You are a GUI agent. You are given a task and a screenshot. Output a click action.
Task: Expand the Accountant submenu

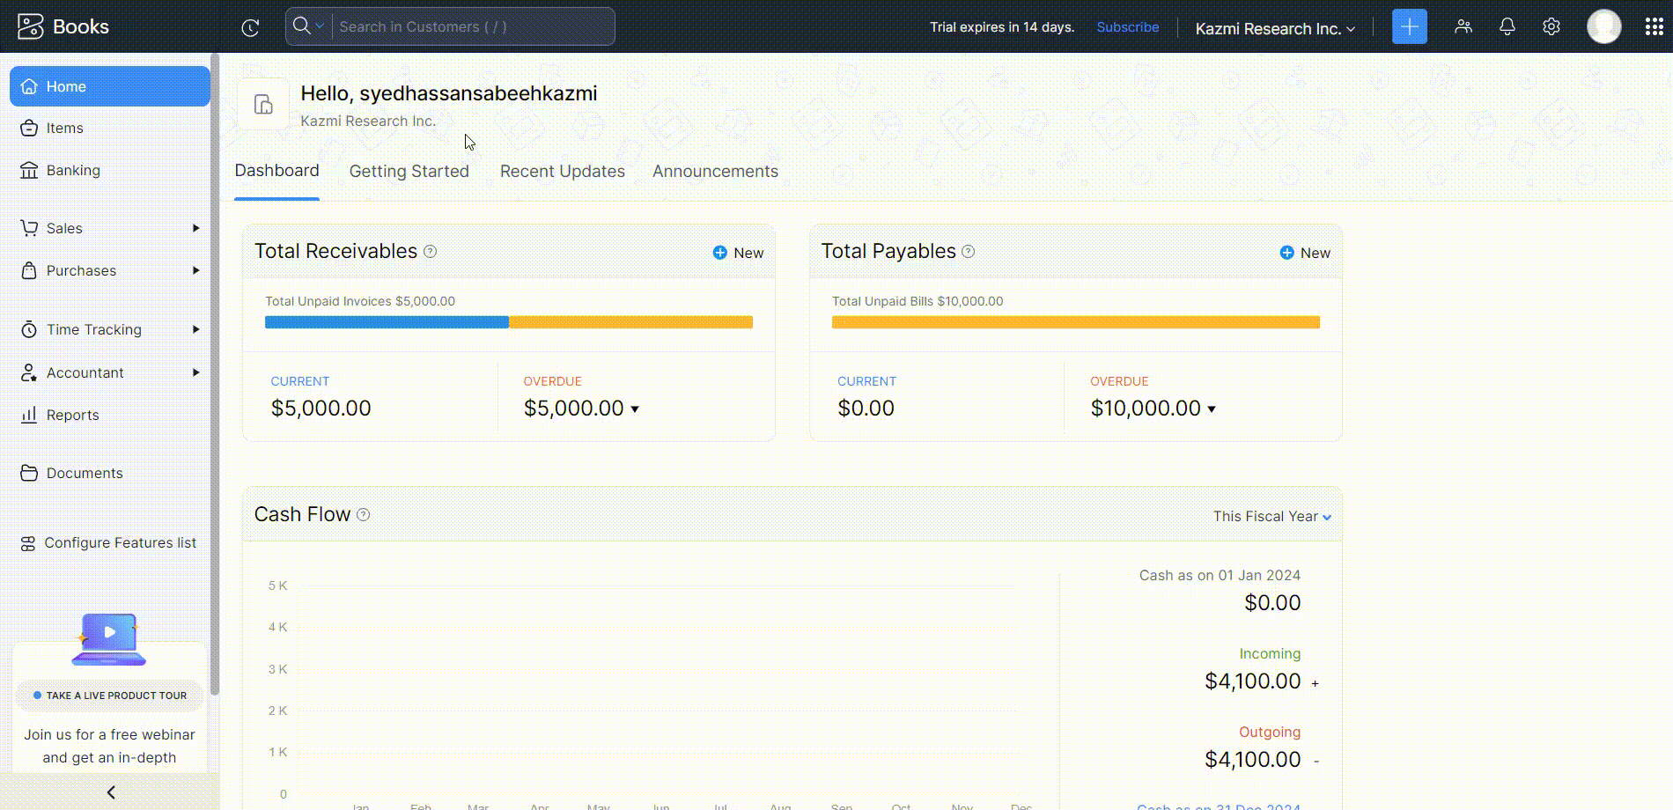[195, 372]
